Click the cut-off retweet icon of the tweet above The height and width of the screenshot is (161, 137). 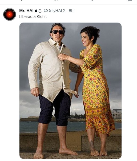[x=57, y=0]
